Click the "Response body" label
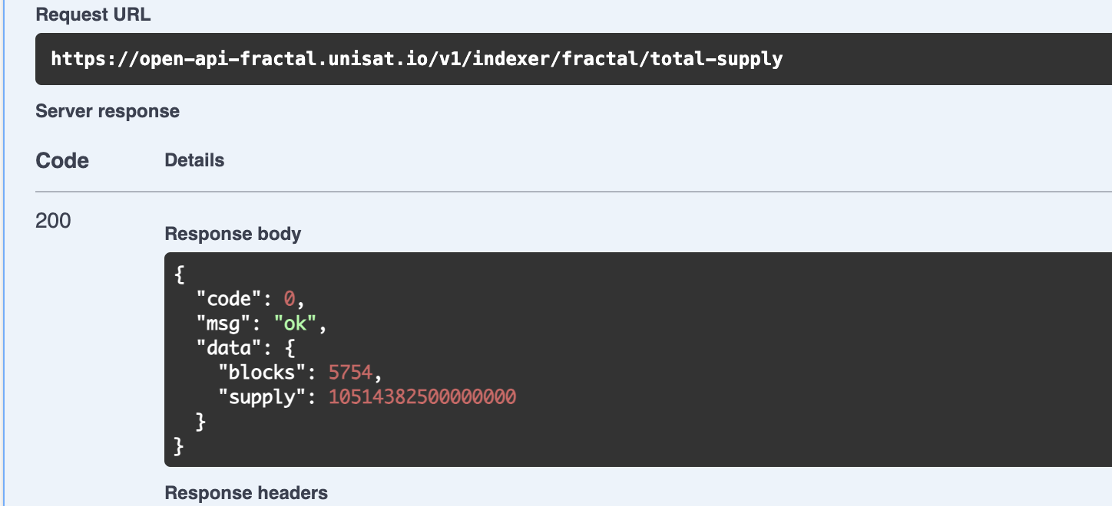1112x506 pixels. point(233,234)
